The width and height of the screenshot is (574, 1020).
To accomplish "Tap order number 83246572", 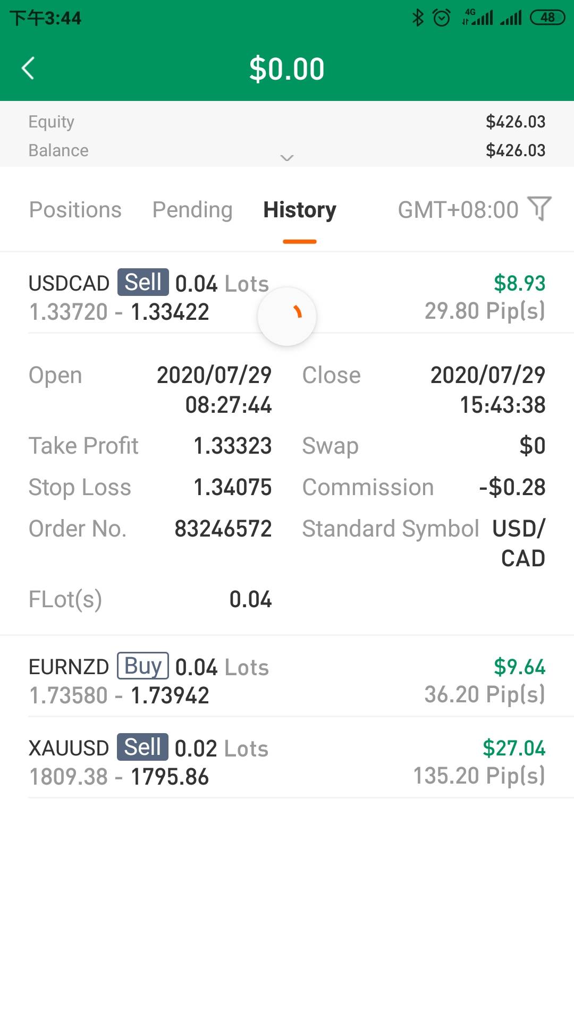I will [x=223, y=529].
